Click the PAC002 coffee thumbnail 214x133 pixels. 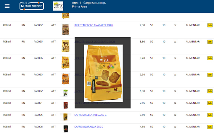(x=66, y=93)
